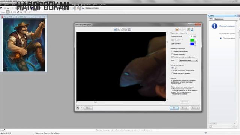Screen dimensions: 240x135
Task: Select the Add Detail tool in Cutout Lab
Action: tap(188, 29)
